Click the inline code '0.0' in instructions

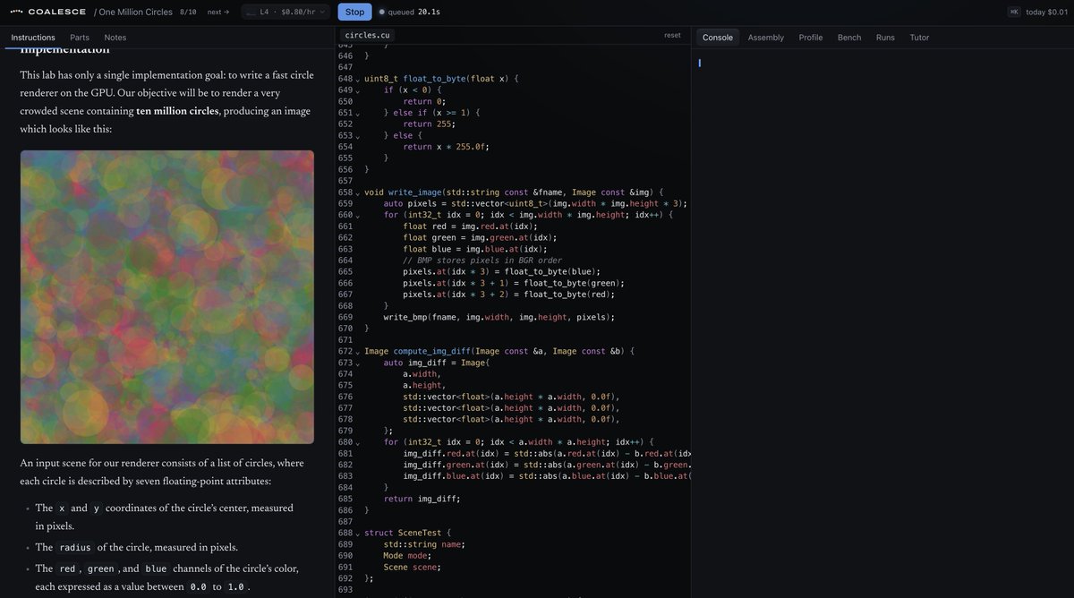pos(198,587)
